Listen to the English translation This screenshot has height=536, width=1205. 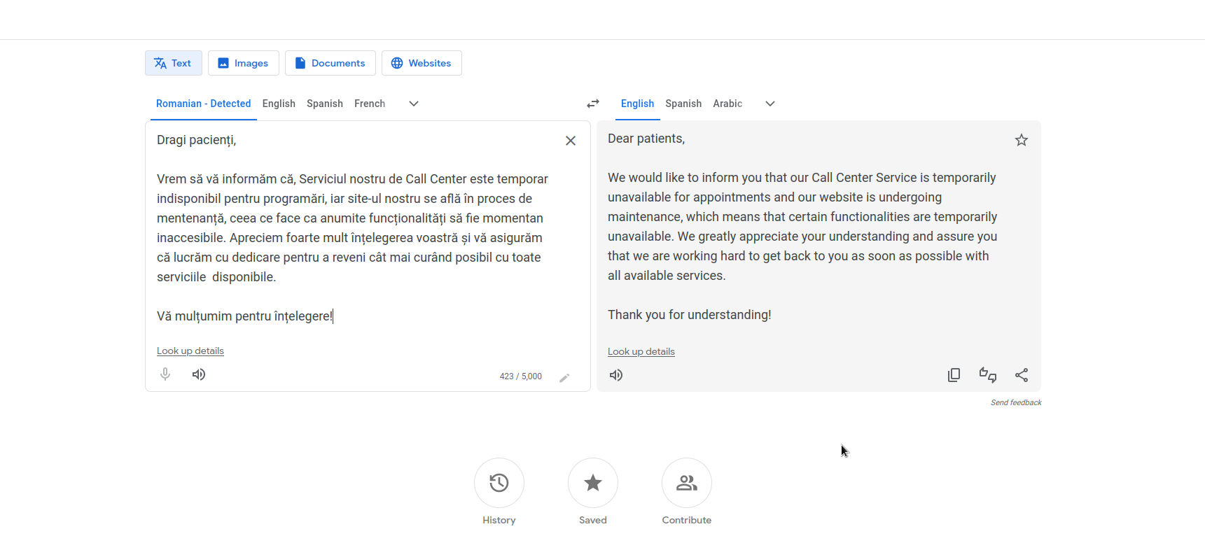coord(616,375)
